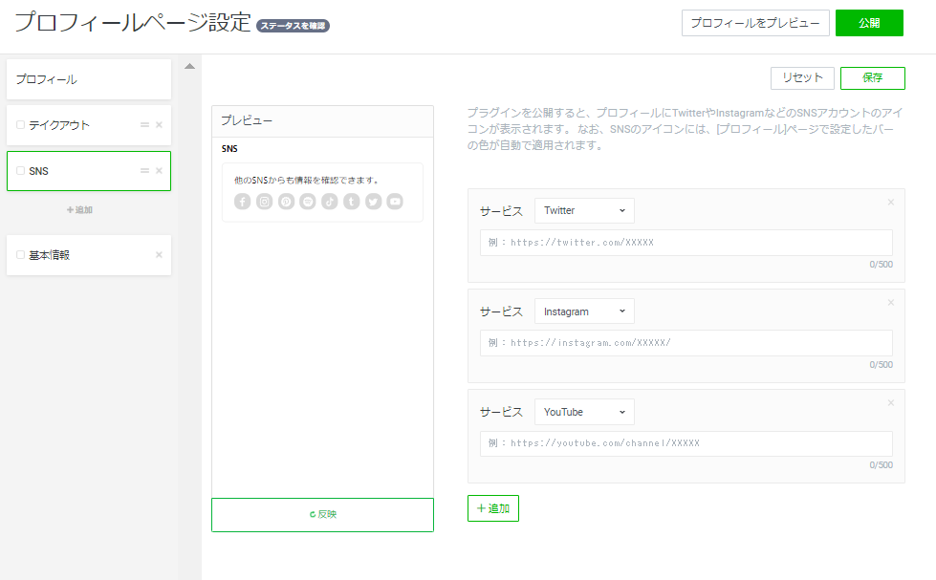This screenshot has height=580, width=936.
Task: Collapse sidebar using the up triangle
Action: (x=190, y=66)
